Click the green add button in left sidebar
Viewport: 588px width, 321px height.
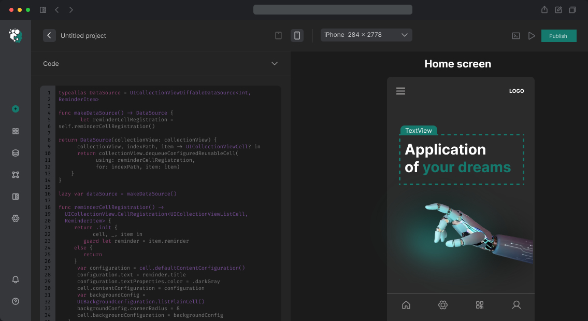(x=16, y=109)
